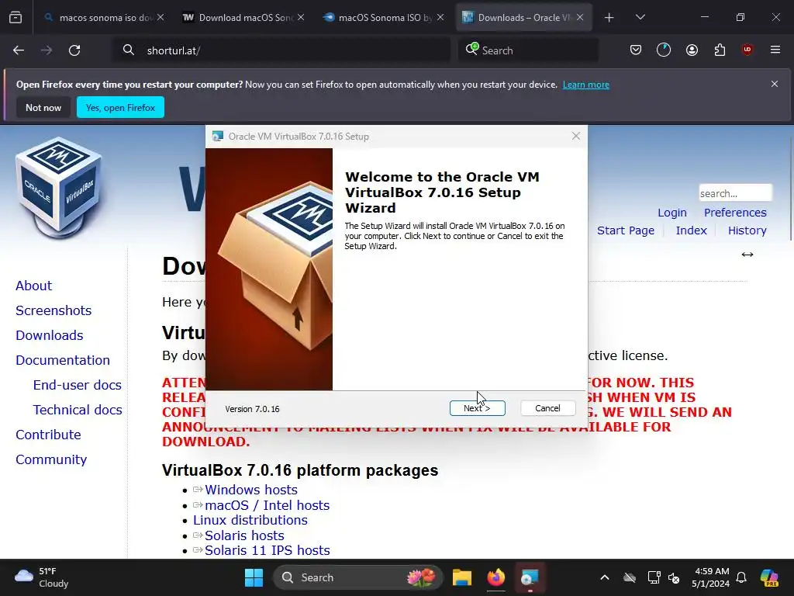794x596 pixels.
Task: Click the Not now button
Action: tap(43, 107)
